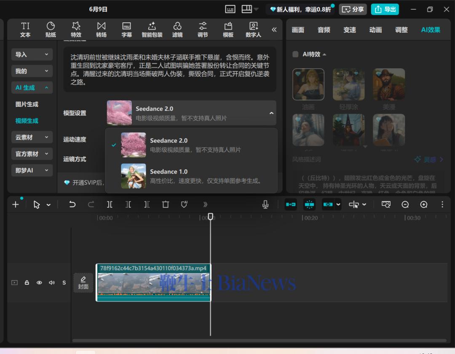Click the redo arrow in timeline toolbar
The height and width of the screenshot is (354, 455).
[91, 204]
